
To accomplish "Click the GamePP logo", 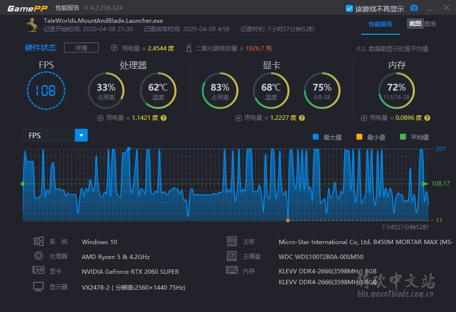I will (27, 8).
